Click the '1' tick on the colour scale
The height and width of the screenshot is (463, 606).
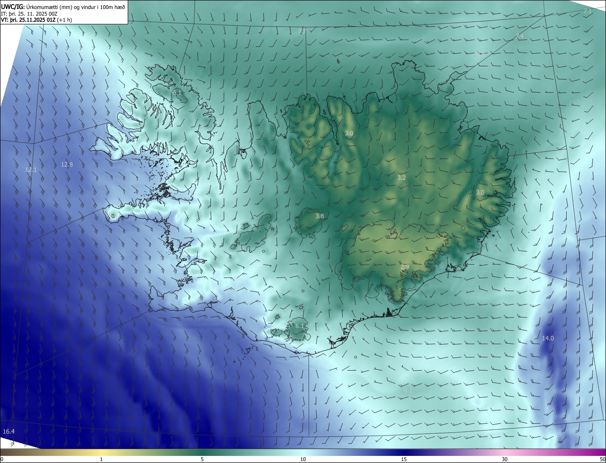tap(101, 460)
